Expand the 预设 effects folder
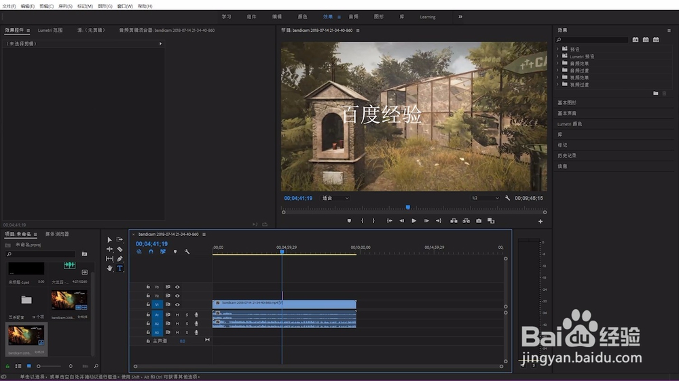679x381 pixels. (x=557, y=49)
